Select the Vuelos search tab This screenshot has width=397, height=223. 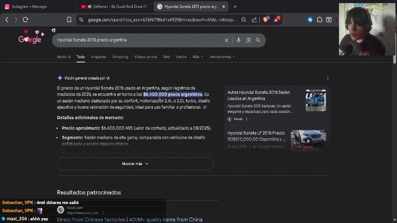(x=181, y=57)
